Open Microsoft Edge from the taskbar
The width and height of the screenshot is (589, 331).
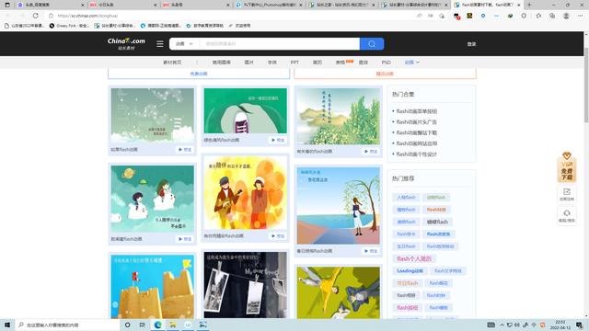tap(157, 325)
